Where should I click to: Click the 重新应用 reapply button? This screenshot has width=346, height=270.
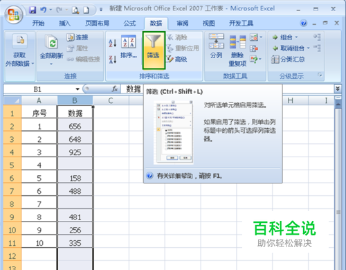click(183, 48)
